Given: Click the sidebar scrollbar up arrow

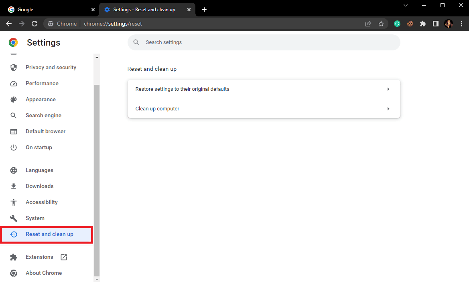Looking at the screenshot, I should point(97,57).
